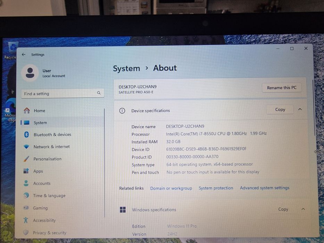Go back using the Settings back arrow
The height and width of the screenshot is (243, 324).
pyautogui.click(x=24, y=55)
